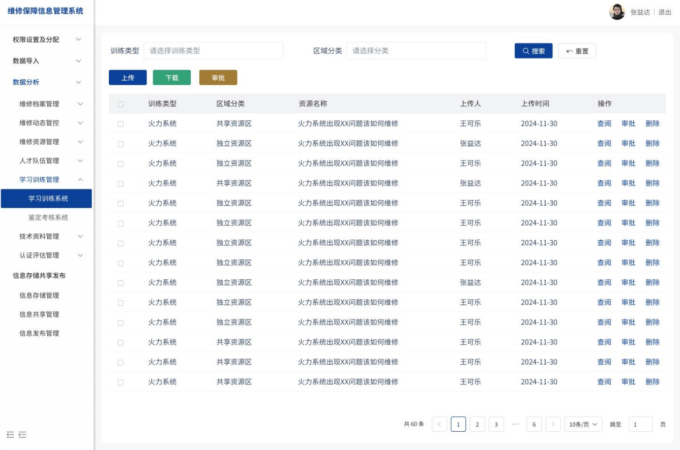Click the blue 上传 upload button
Image resolution: width=680 pixels, height=450 pixels.
pyautogui.click(x=128, y=78)
